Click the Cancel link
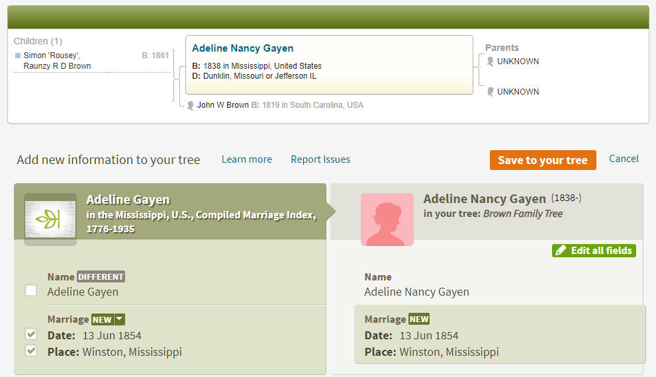 pyautogui.click(x=624, y=159)
